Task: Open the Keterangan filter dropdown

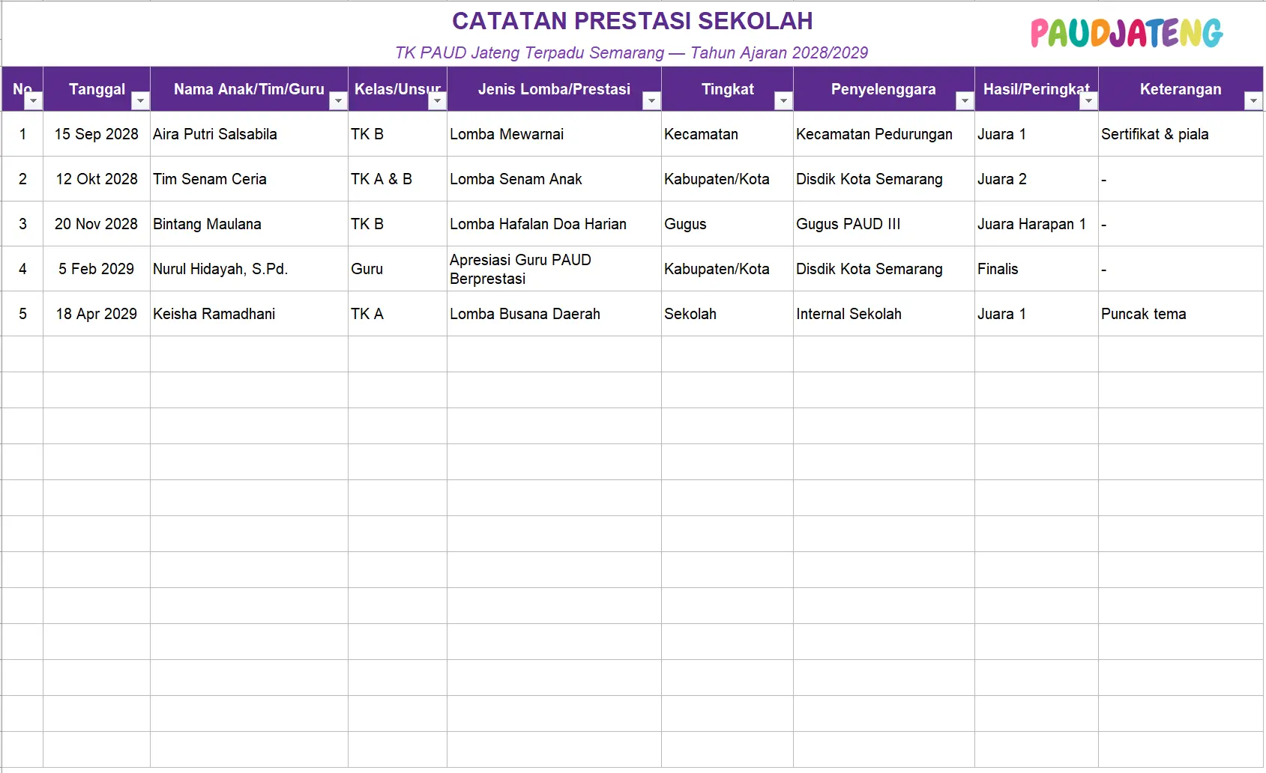Action: tap(1253, 101)
